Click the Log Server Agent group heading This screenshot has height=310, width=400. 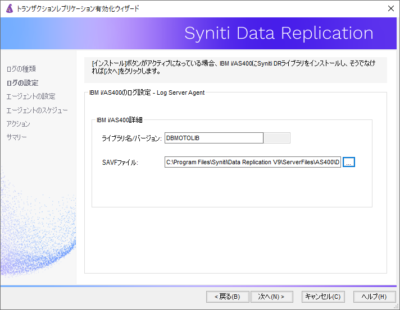[x=147, y=92]
